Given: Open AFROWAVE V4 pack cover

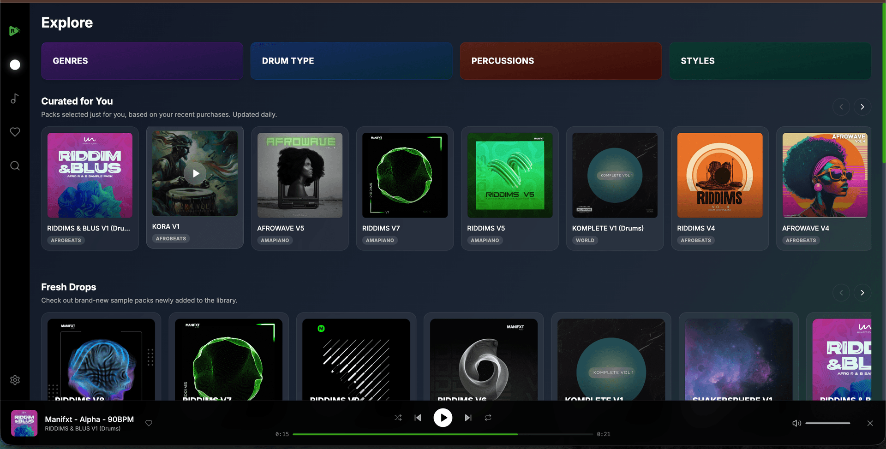Looking at the screenshot, I should point(825,175).
